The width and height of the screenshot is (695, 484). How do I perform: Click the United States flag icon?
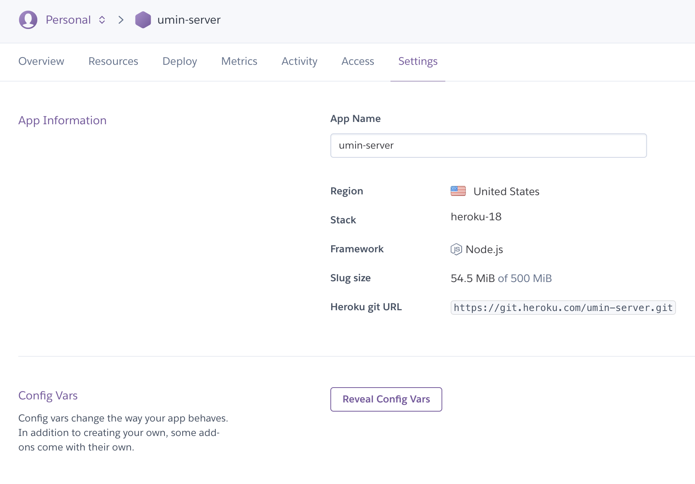[458, 191]
